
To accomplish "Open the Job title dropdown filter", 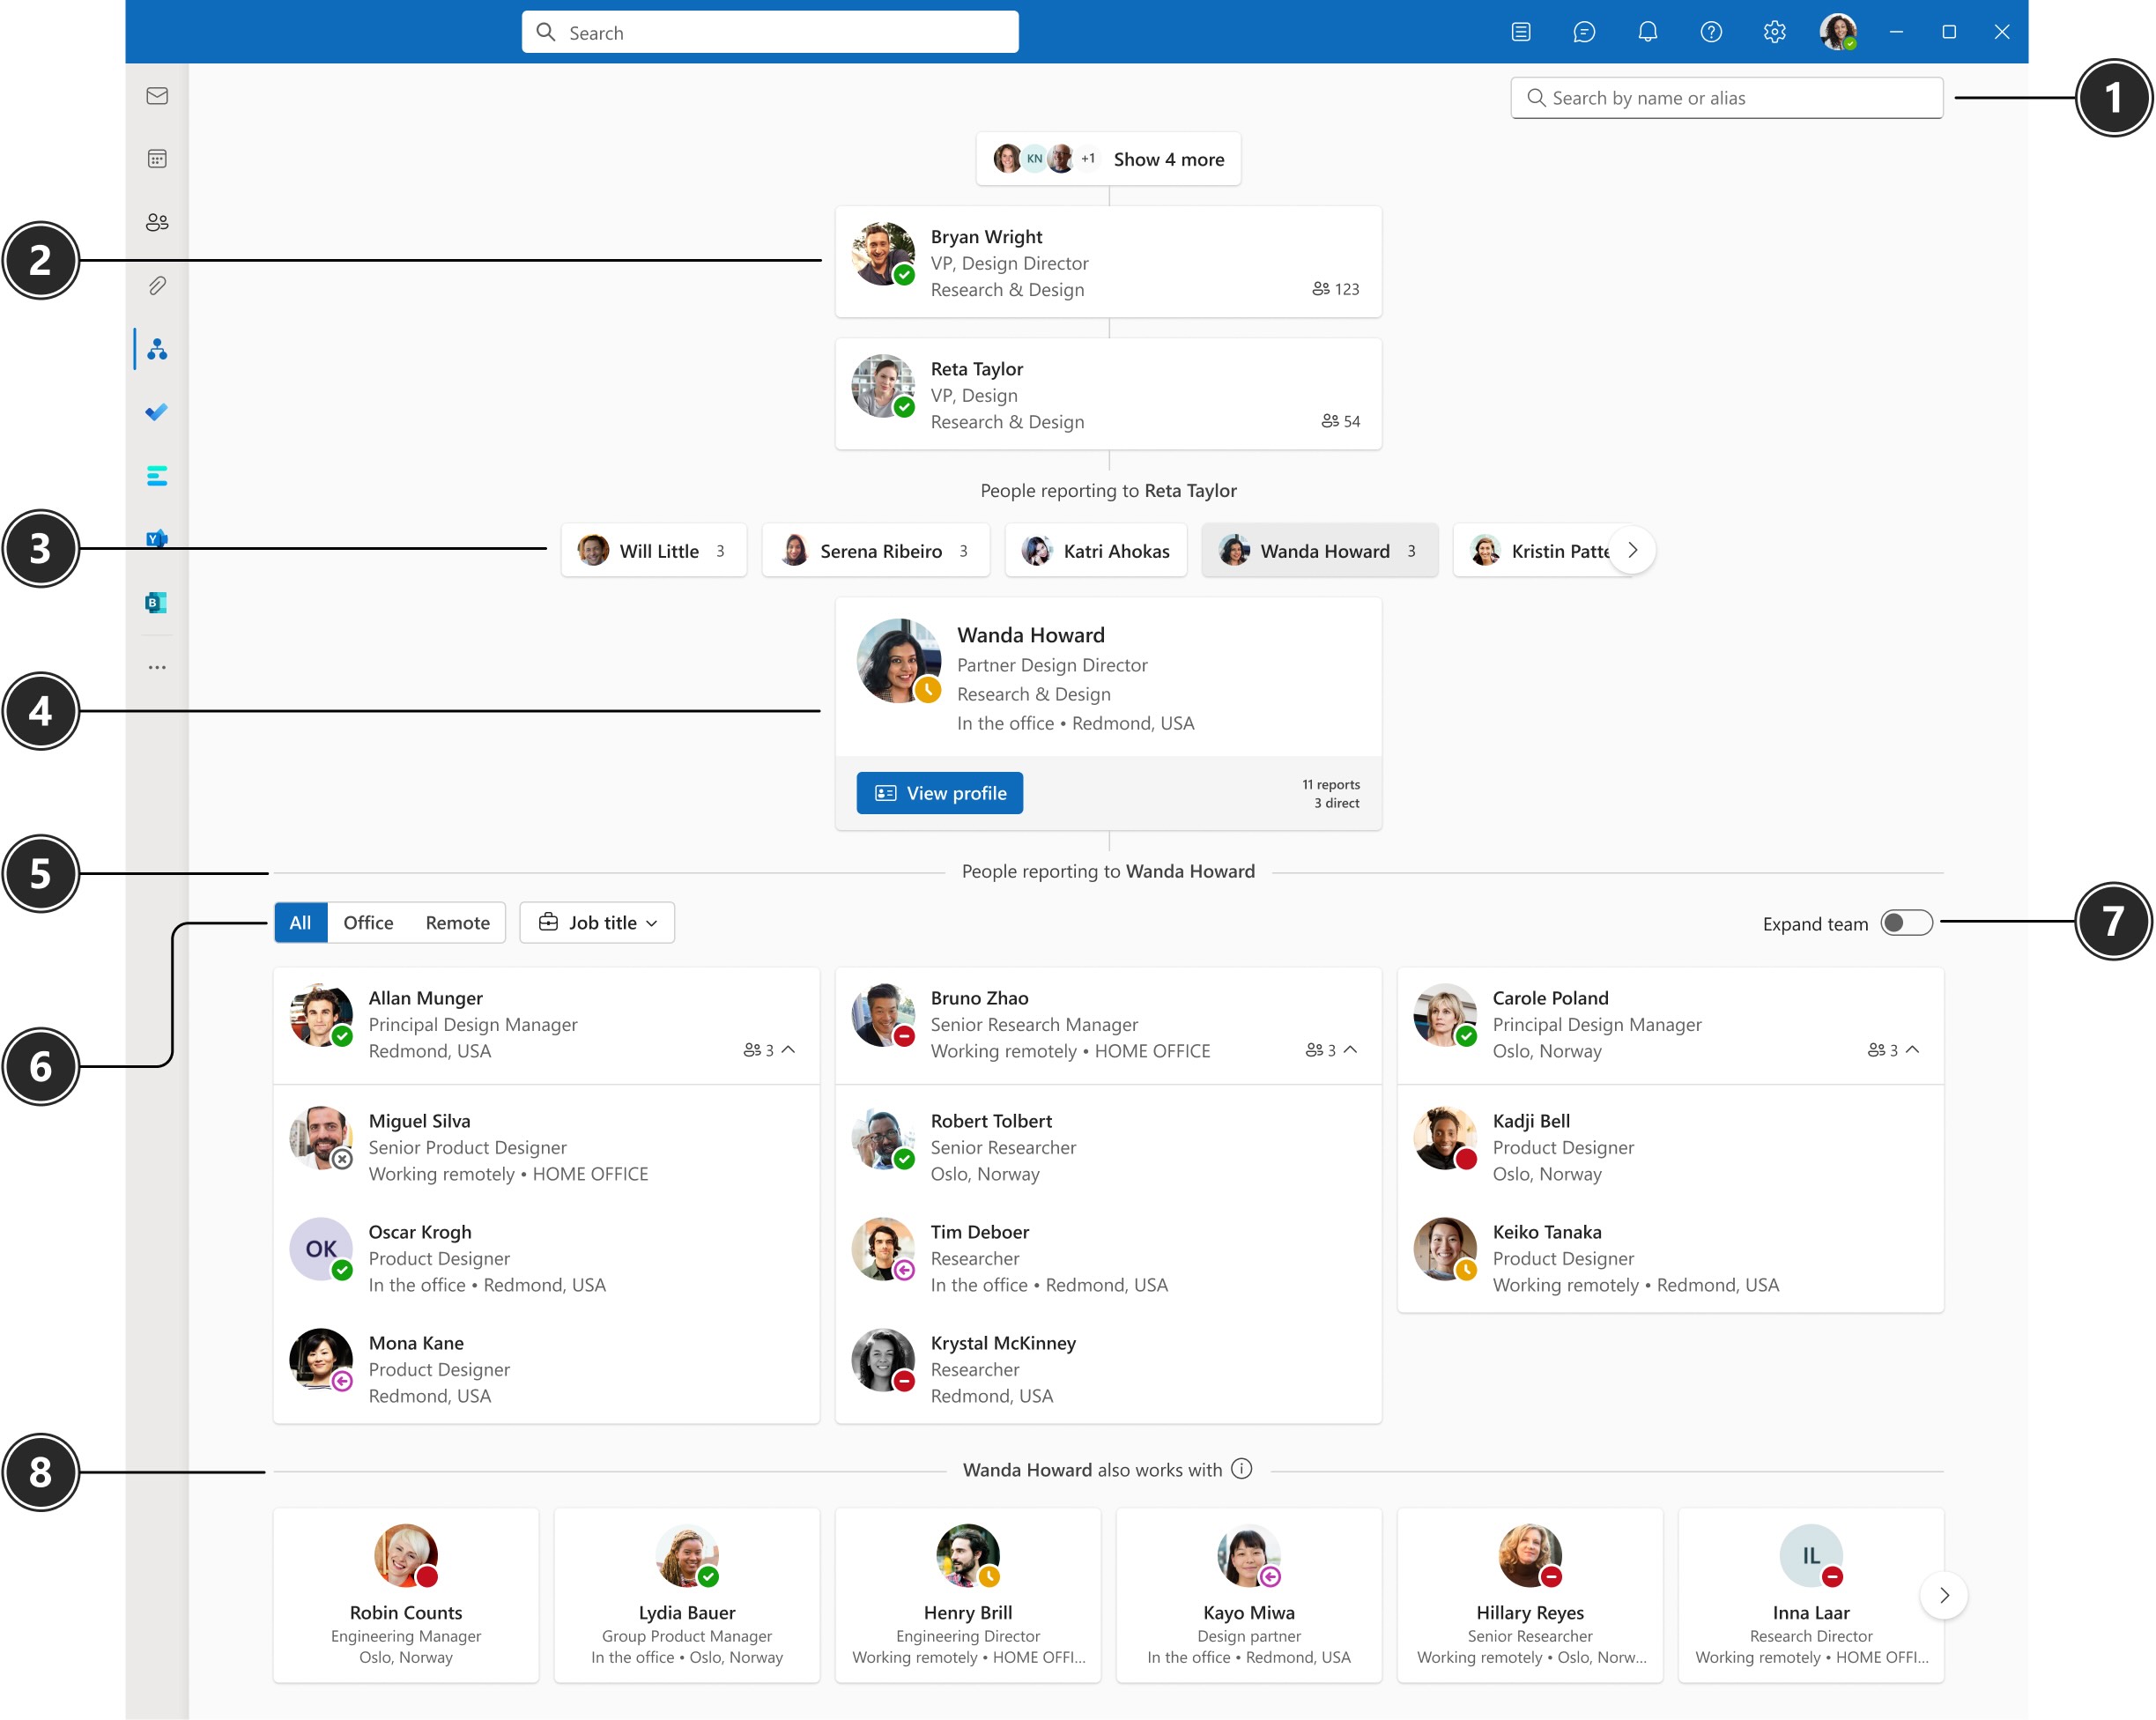I will tap(595, 922).
